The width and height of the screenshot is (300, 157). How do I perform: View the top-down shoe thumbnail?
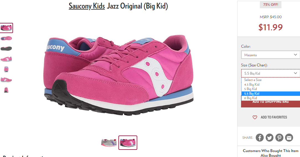6,39
